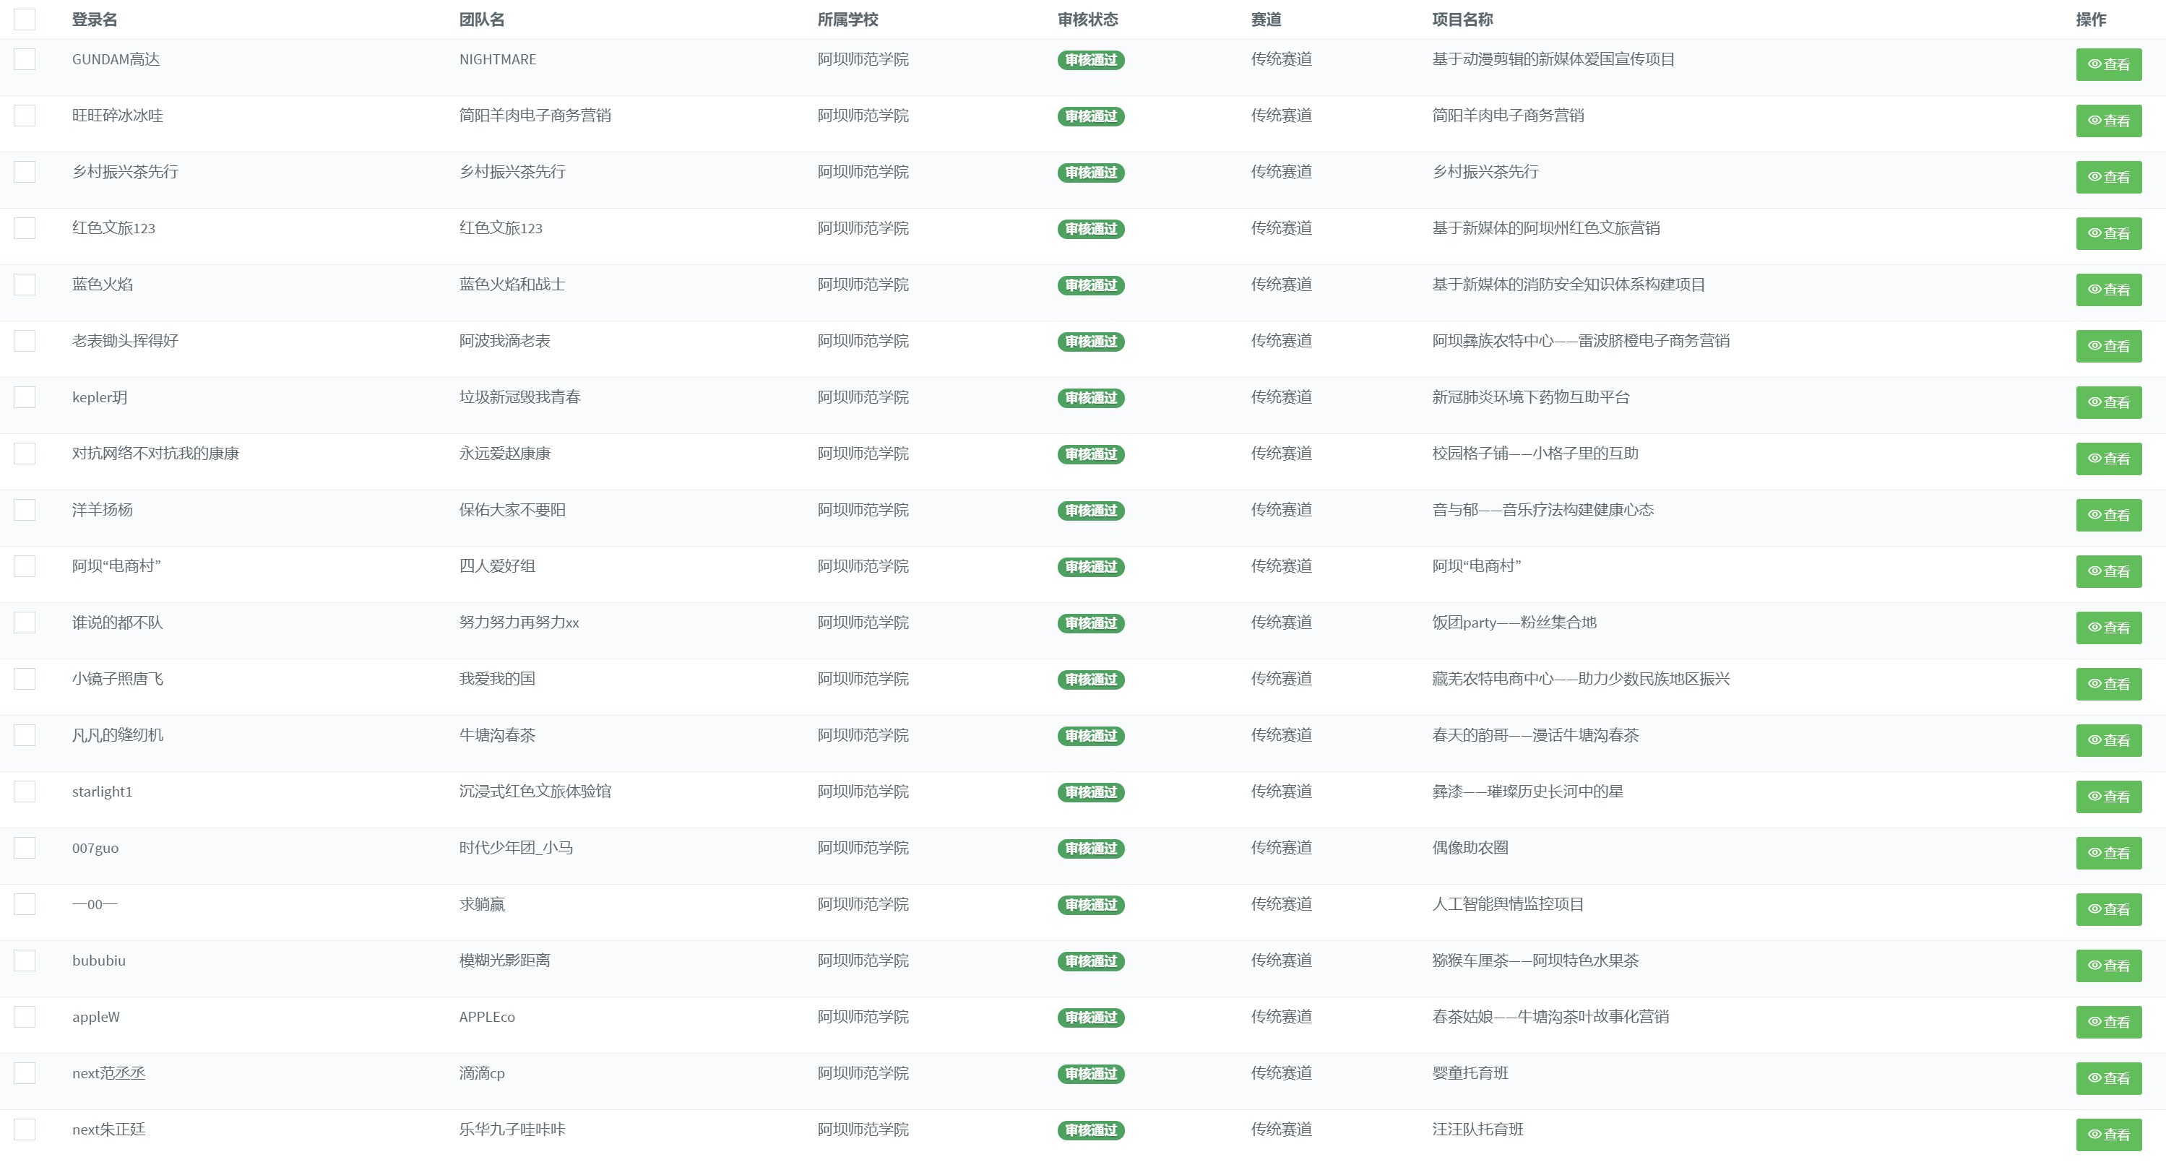Tick the checkbox for 洋羊扬杨 row
The height and width of the screenshot is (1162, 2166).
(25, 509)
